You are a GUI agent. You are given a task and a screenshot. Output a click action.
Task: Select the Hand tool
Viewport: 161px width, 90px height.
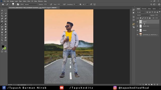[6, 37]
